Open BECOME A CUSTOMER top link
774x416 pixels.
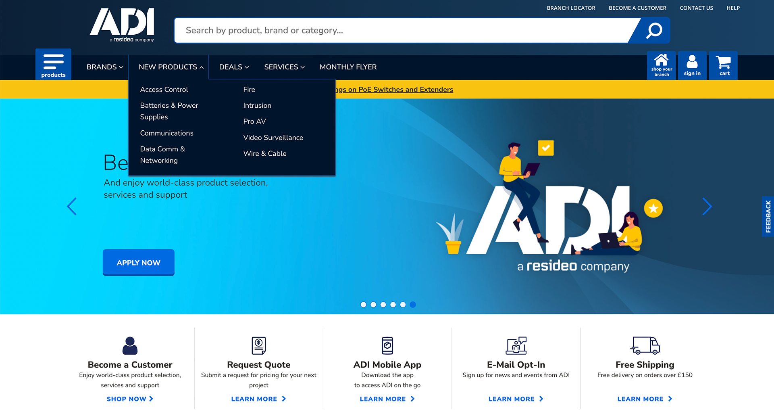637,8
